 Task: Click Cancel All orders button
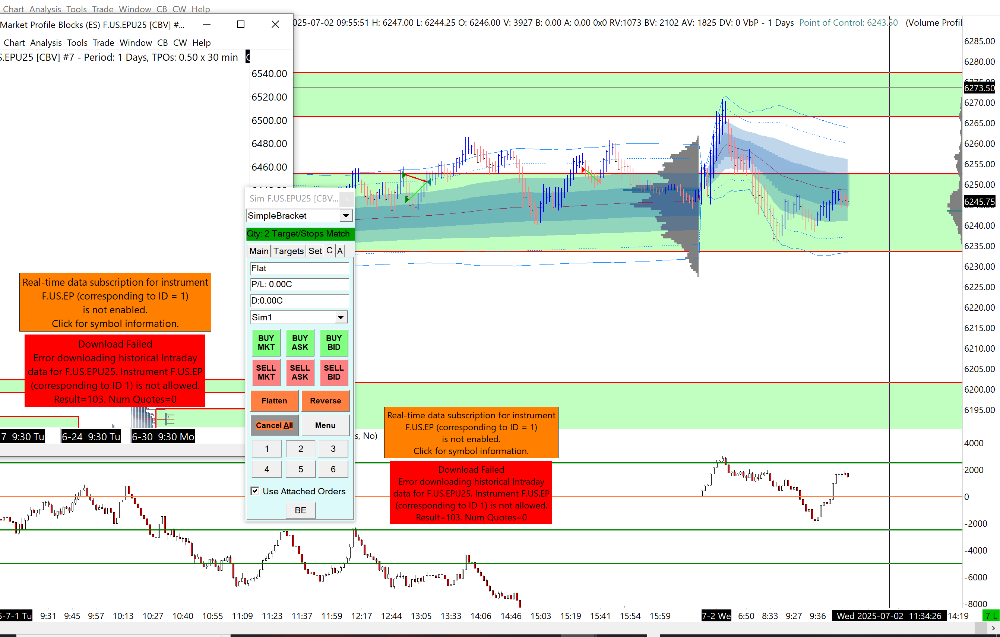274,425
